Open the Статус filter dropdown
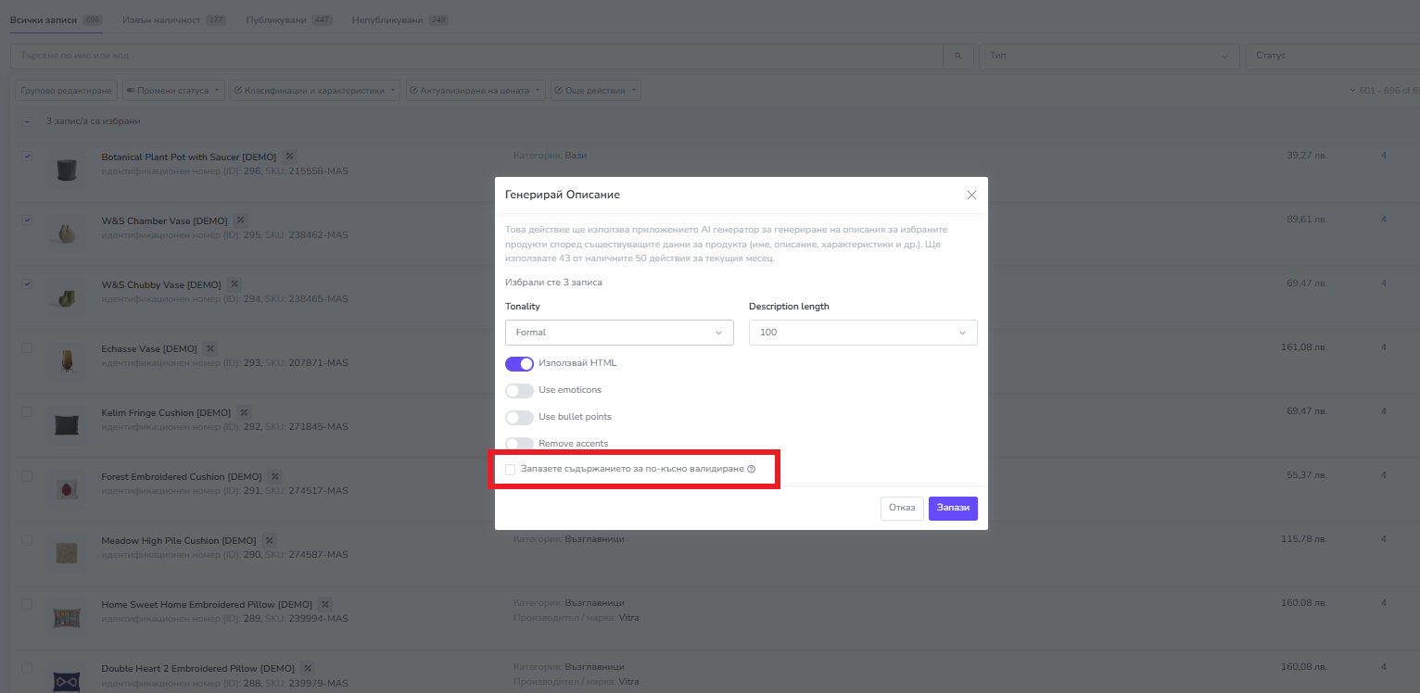This screenshot has width=1420, height=693. [x=1333, y=56]
